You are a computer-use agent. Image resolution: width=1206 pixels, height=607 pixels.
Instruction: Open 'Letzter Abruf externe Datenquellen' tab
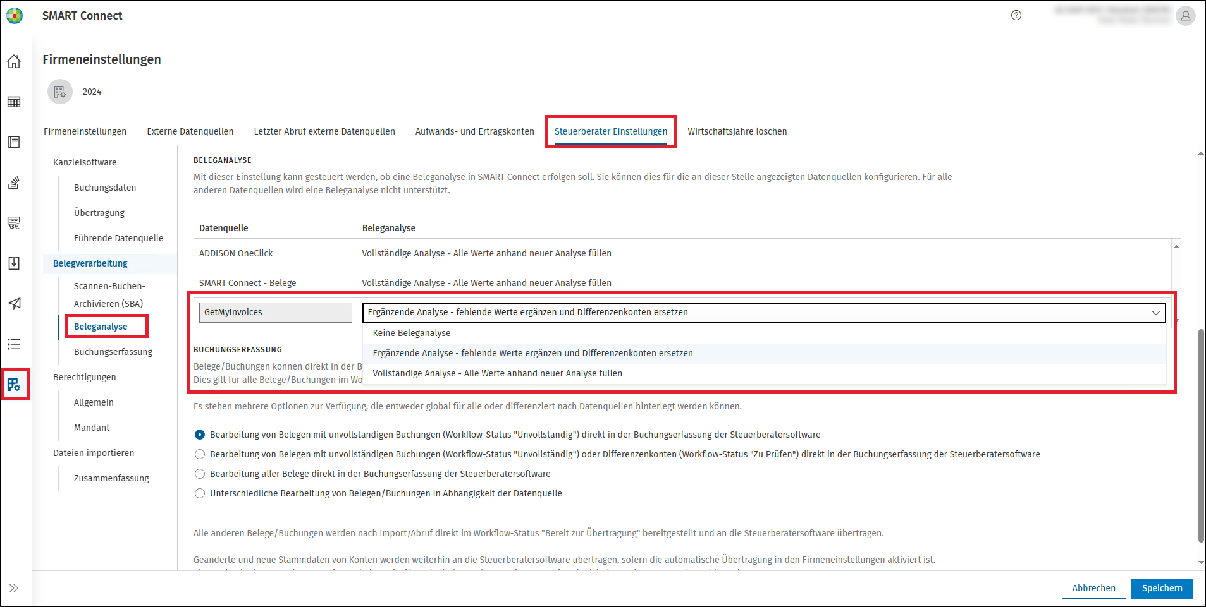pyautogui.click(x=324, y=131)
